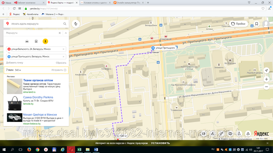Click УСТАНОВИТЬ in the bottom banner
This screenshot has width=273, height=153.
pos(160,143)
